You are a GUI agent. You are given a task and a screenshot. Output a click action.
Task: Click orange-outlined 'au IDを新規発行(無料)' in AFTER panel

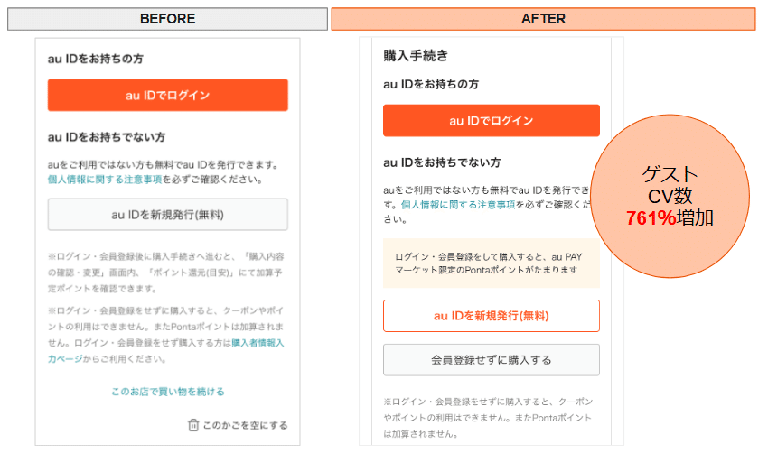(x=492, y=316)
